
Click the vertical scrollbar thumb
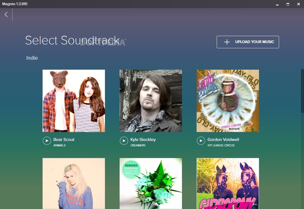(302, 91)
